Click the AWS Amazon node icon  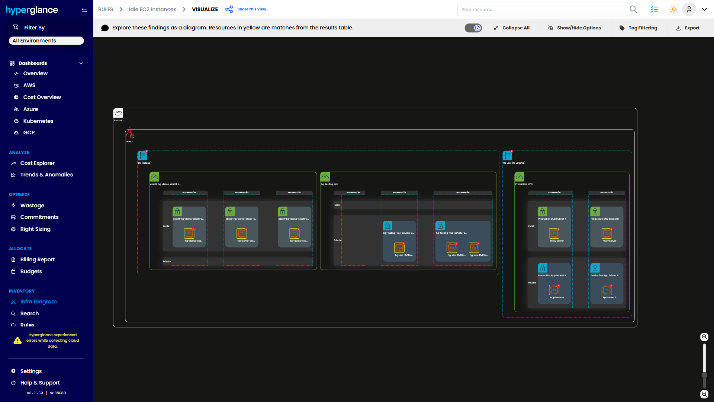click(118, 113)
